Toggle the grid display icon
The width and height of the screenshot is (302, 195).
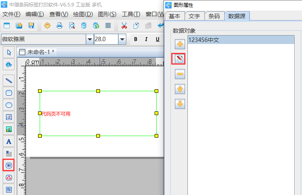point(108,26)
